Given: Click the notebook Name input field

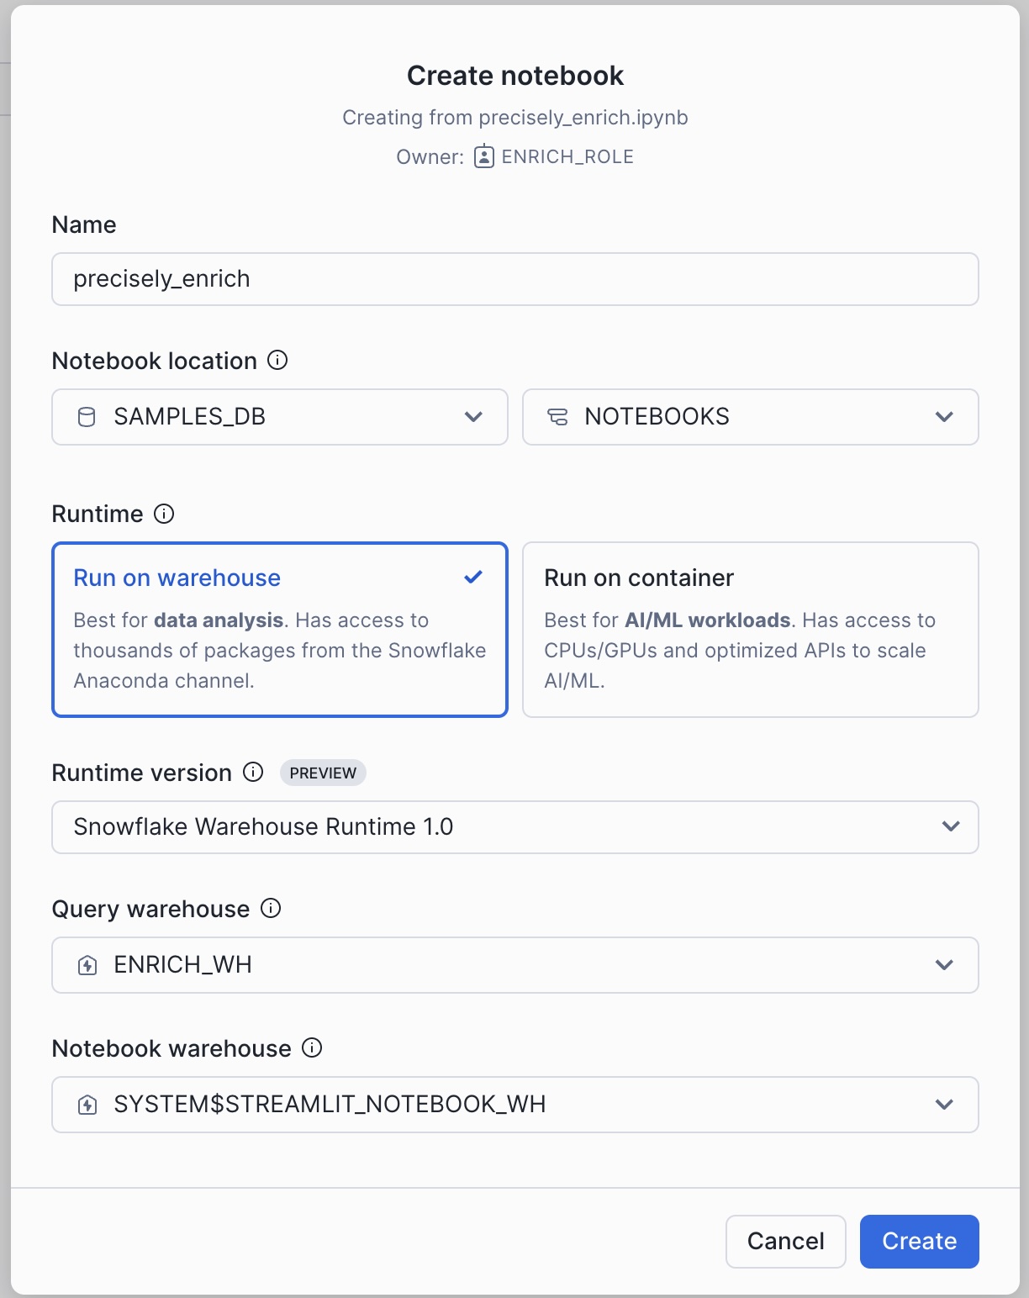Looking at the screenshot, I should 514,279.
